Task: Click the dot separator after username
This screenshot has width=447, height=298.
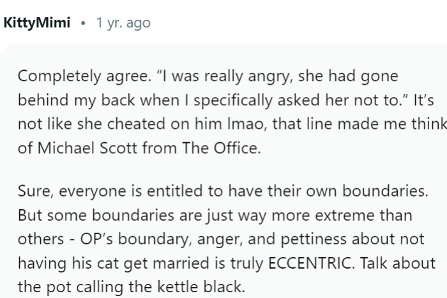Action: coord(83,24)
